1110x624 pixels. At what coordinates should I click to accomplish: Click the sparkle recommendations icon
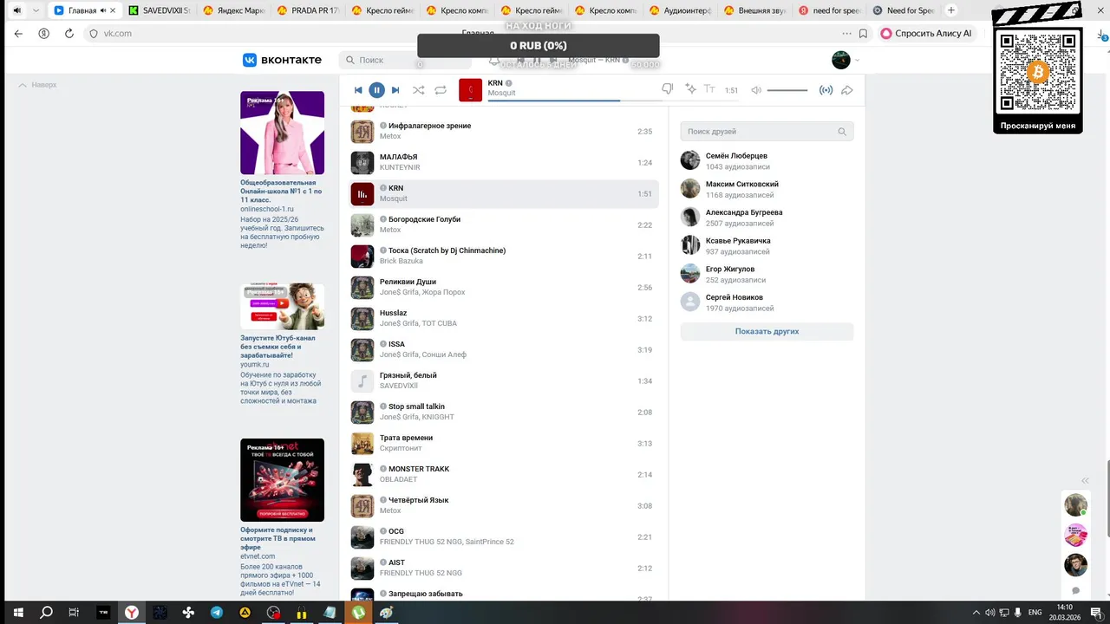690,89
